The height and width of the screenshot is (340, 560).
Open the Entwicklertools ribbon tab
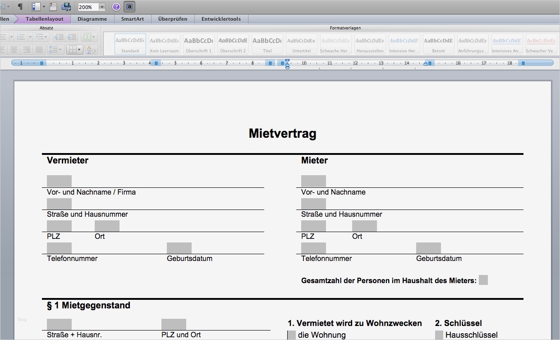(x=221, y=19)
